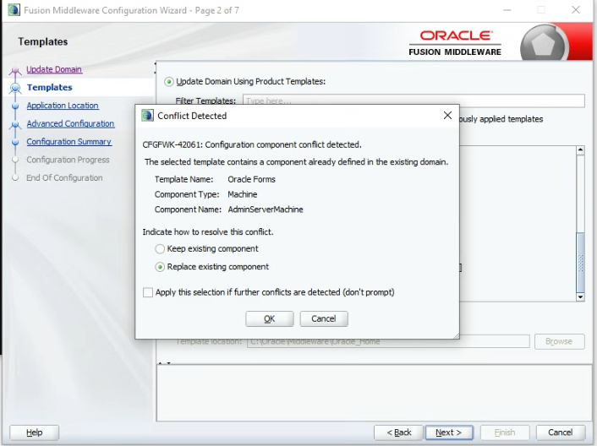This screenshot has height=446, width=597.
Task: Close the Fusion Middleware wizard window
Action: pyautogui.click(x=576, y=10)
